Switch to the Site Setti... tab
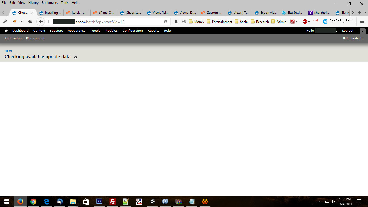The height and width of the screenshot is (207, 368). pyautogui.click(x=293, y=13)
